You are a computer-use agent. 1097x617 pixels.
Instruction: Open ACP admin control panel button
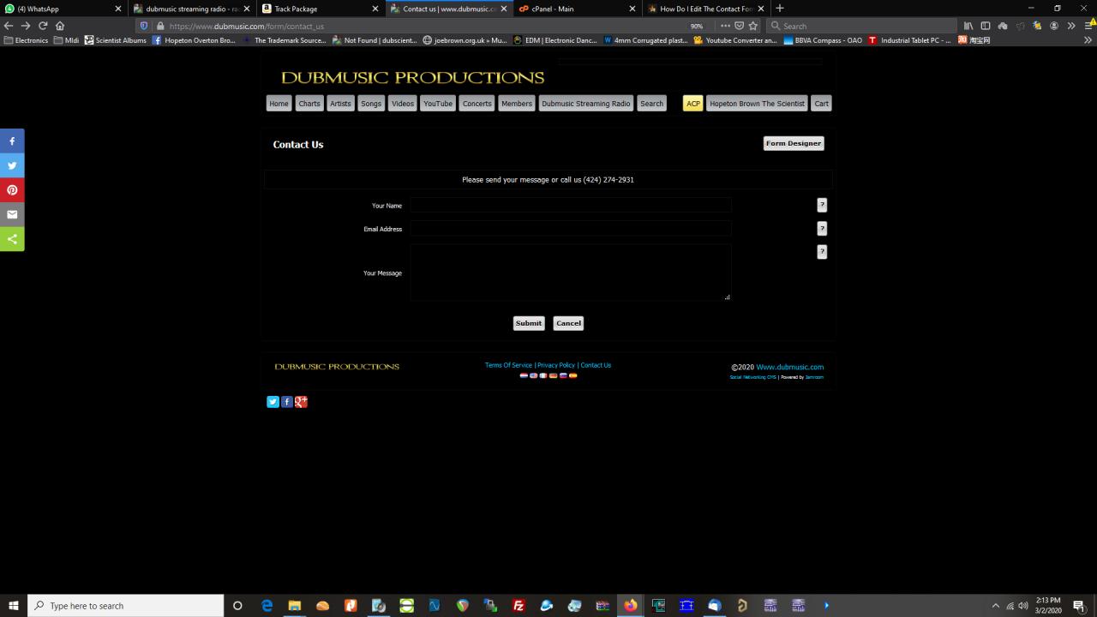point(692,104)
